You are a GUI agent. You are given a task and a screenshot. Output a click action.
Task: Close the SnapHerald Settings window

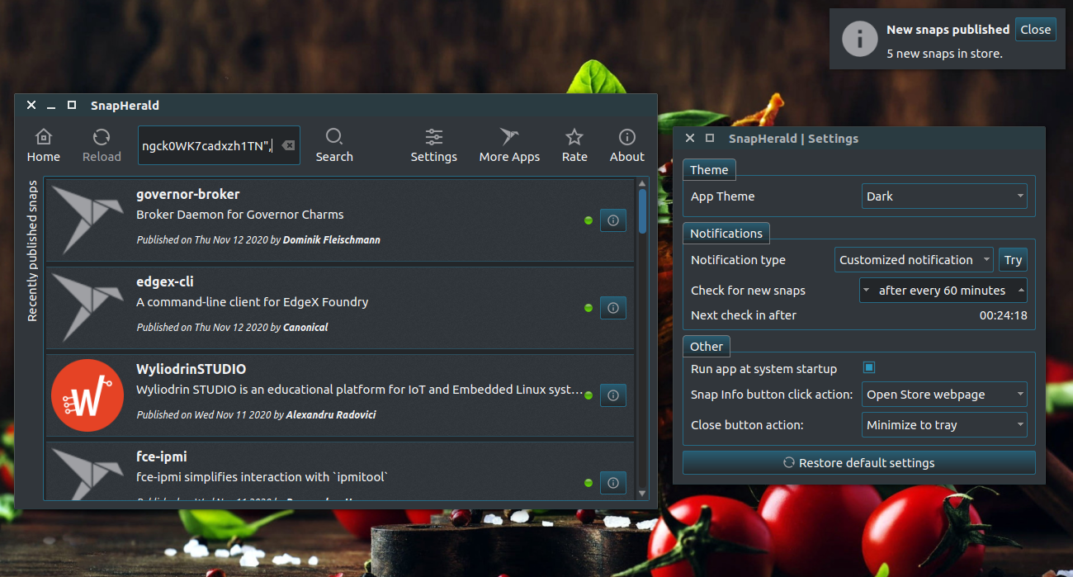pyautogui.click(x=690, y=139)
